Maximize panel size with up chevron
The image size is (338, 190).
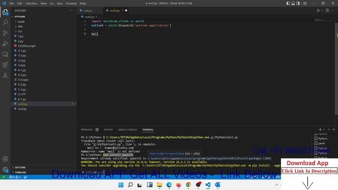(x=329, y=129)
